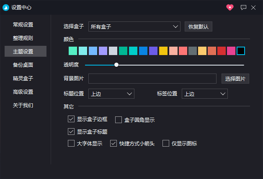
Task: Uncheck 显示盒子边框 checkbox
Action: tap(71, 119)
